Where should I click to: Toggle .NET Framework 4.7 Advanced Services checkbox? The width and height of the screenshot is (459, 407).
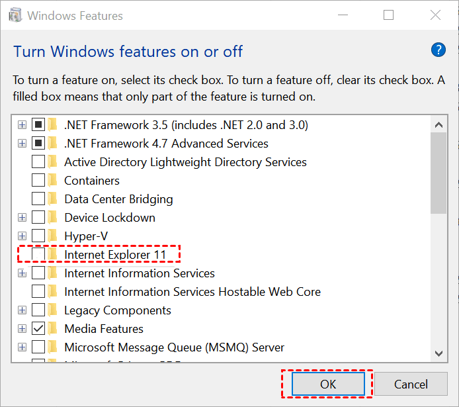38,144
